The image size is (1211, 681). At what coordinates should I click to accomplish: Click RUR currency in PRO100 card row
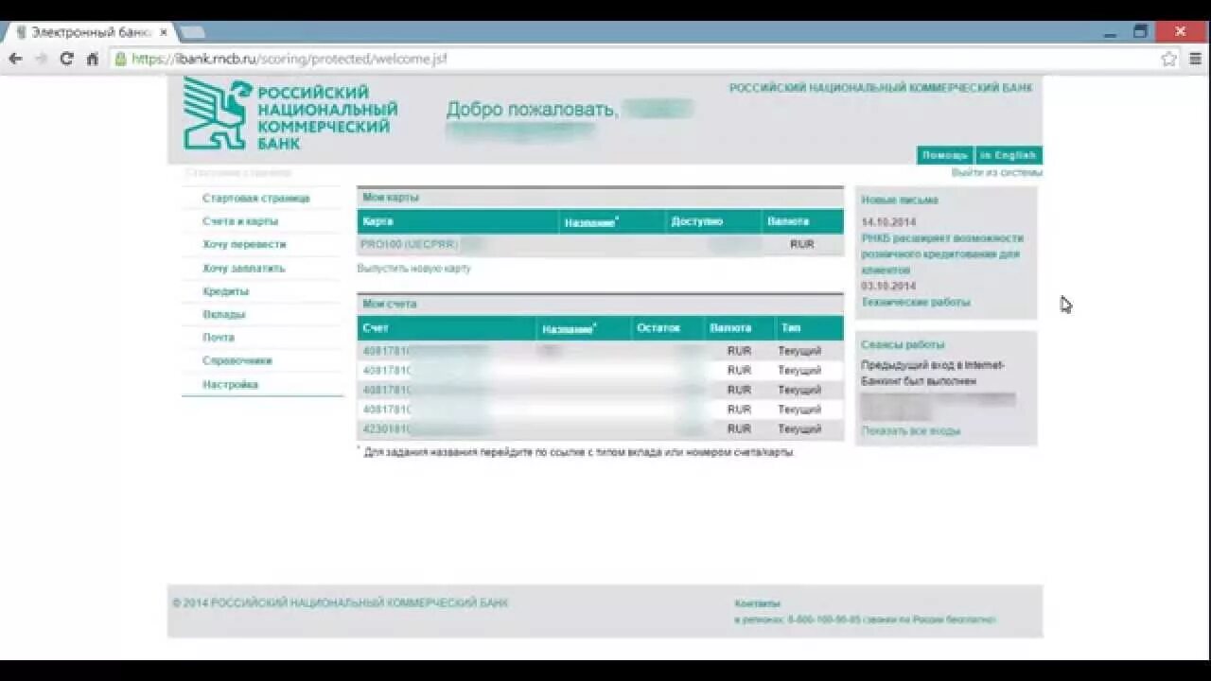801,244
